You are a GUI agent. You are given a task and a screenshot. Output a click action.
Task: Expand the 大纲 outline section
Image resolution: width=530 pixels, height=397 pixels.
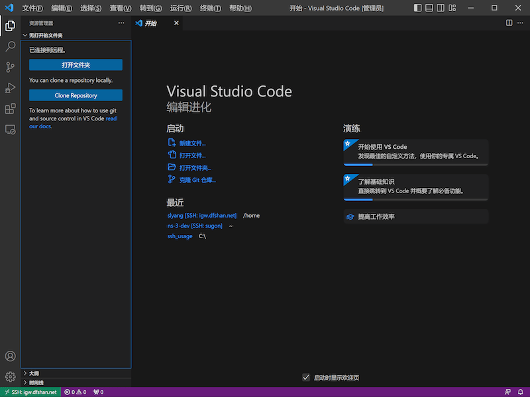pos(76,373)
